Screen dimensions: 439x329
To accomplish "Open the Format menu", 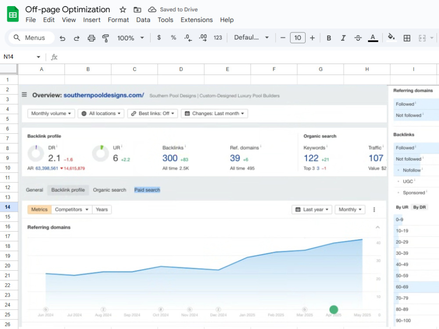I will pyautogui.click(x=118, y=20).
